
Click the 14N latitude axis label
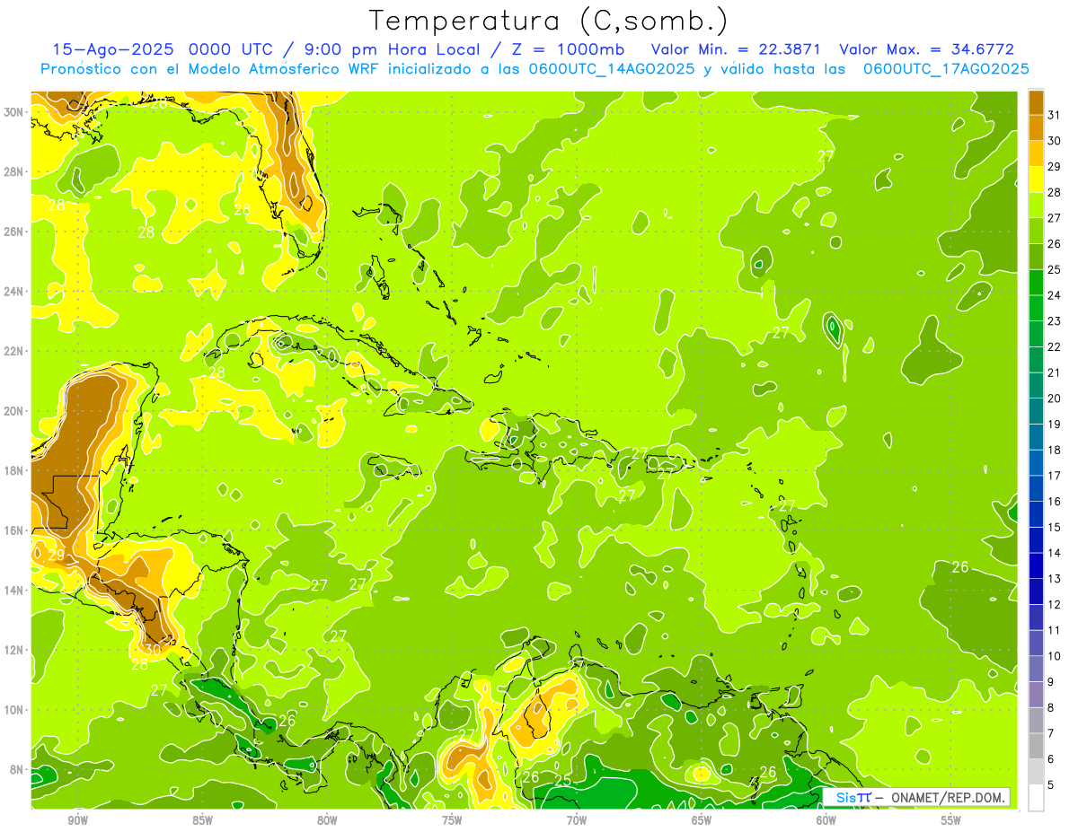click(x=14, y=591)
